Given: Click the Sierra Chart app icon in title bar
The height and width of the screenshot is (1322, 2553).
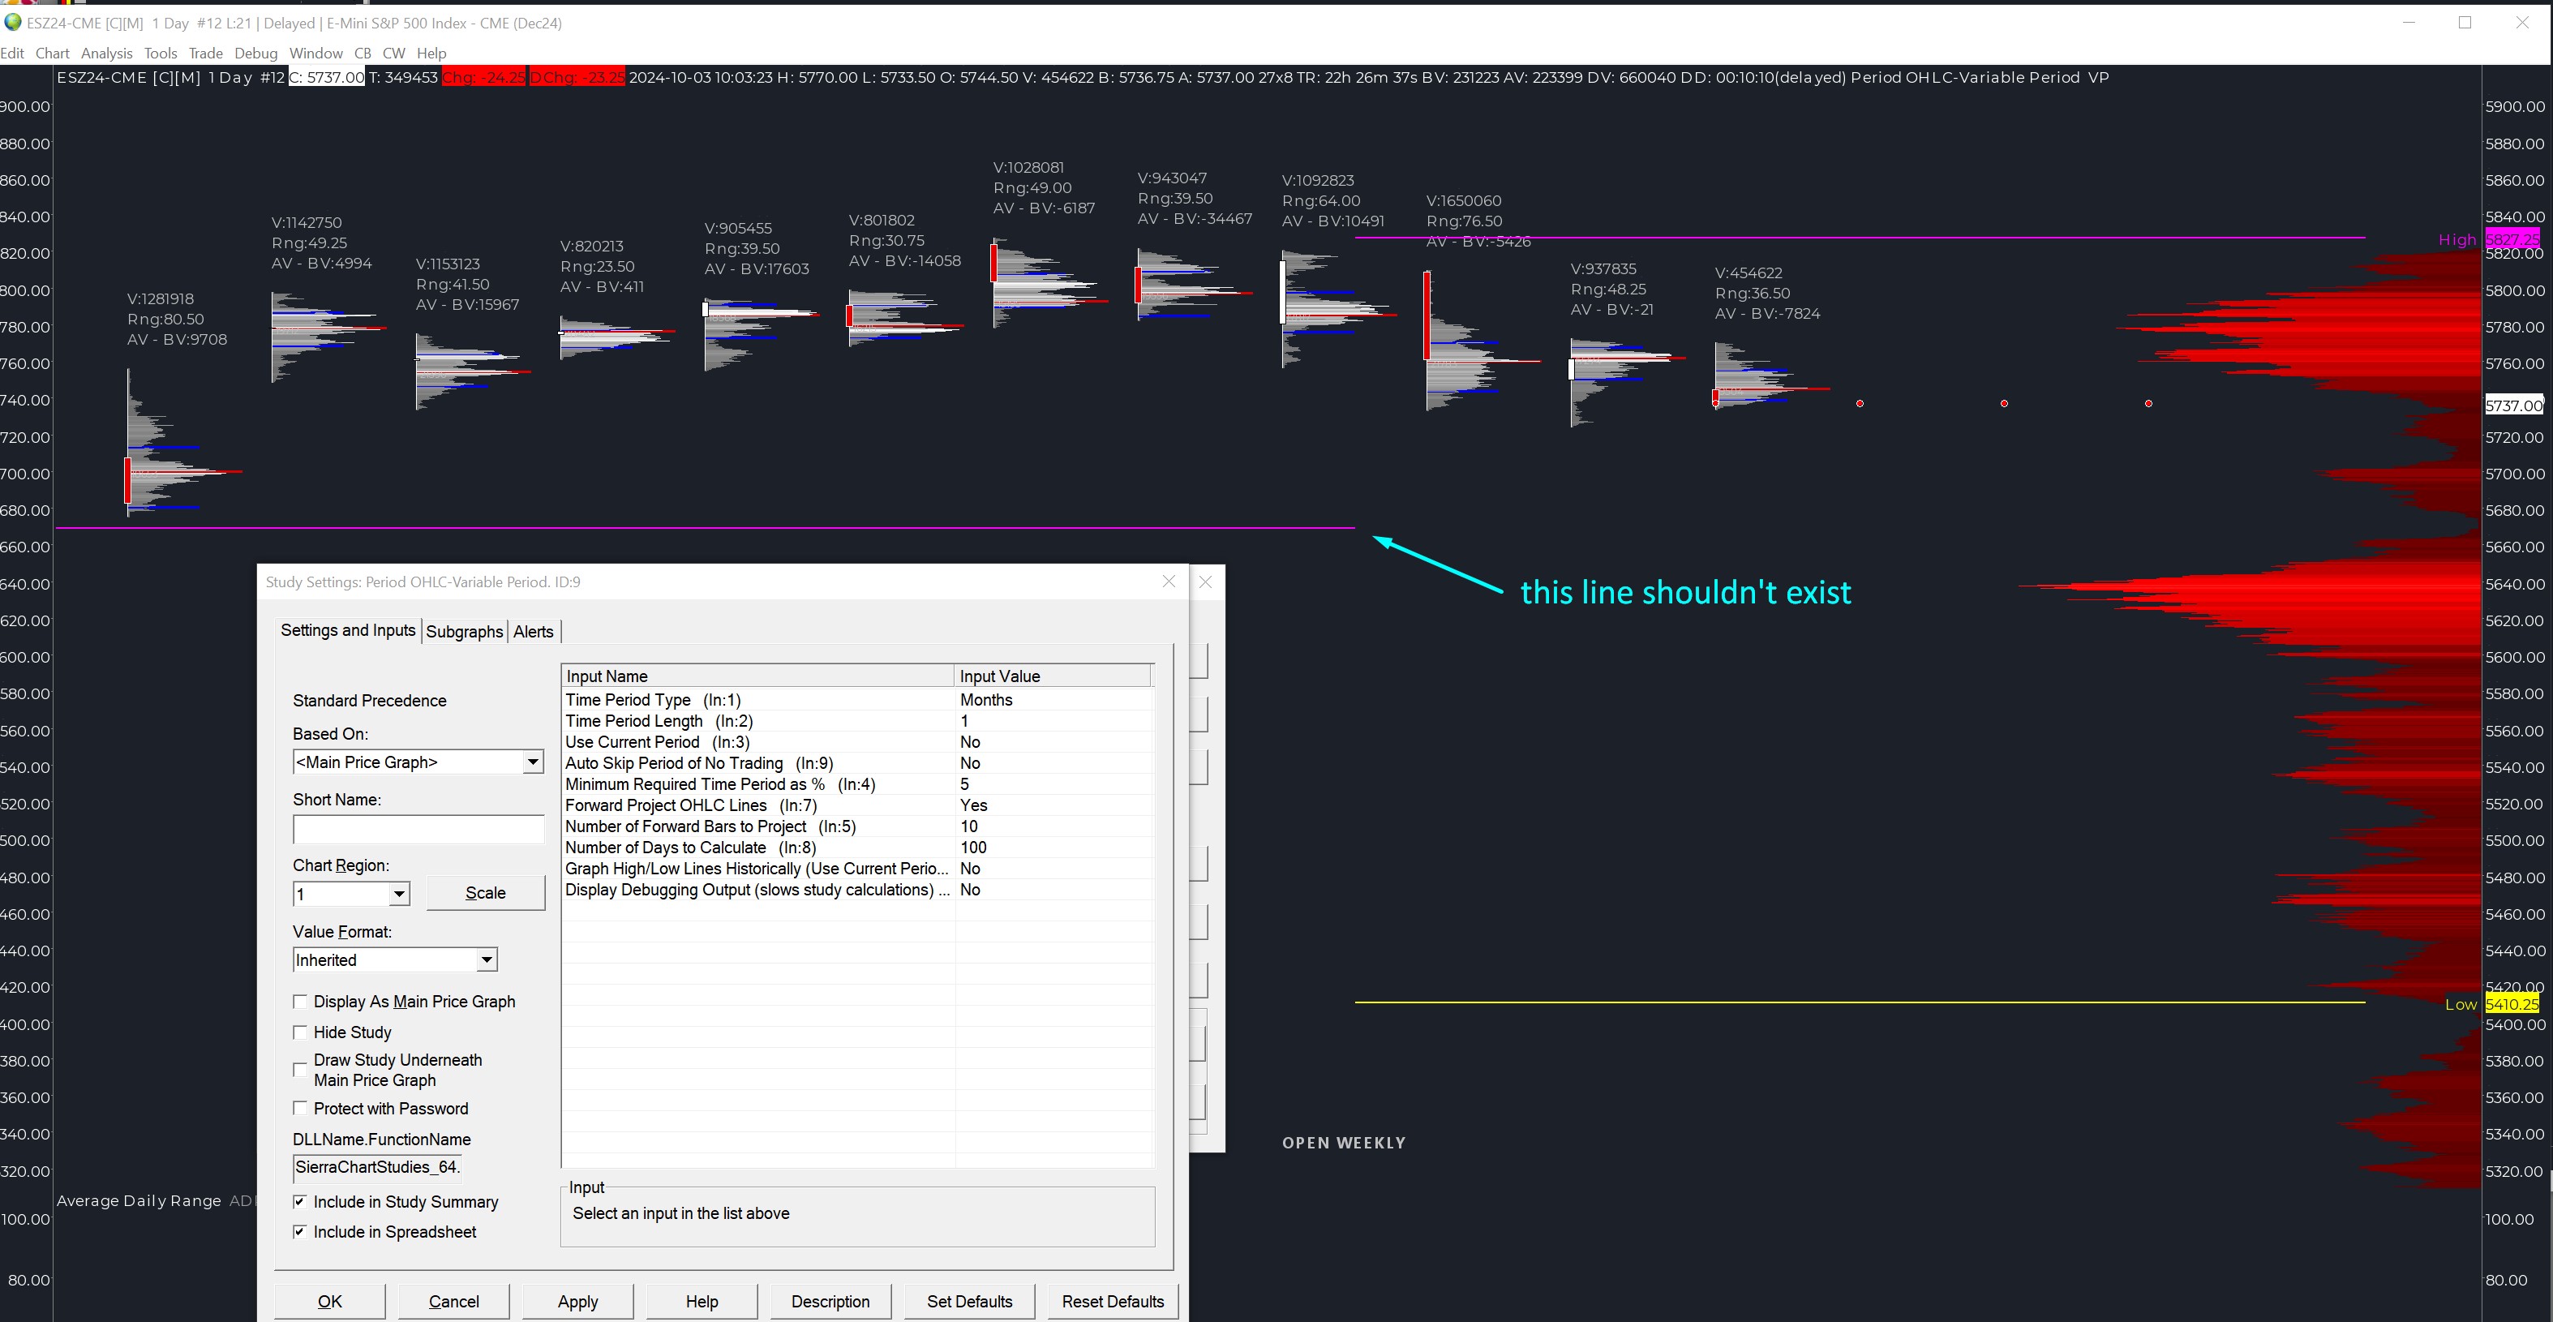Looking at the screenshot, I should [13, 22].
